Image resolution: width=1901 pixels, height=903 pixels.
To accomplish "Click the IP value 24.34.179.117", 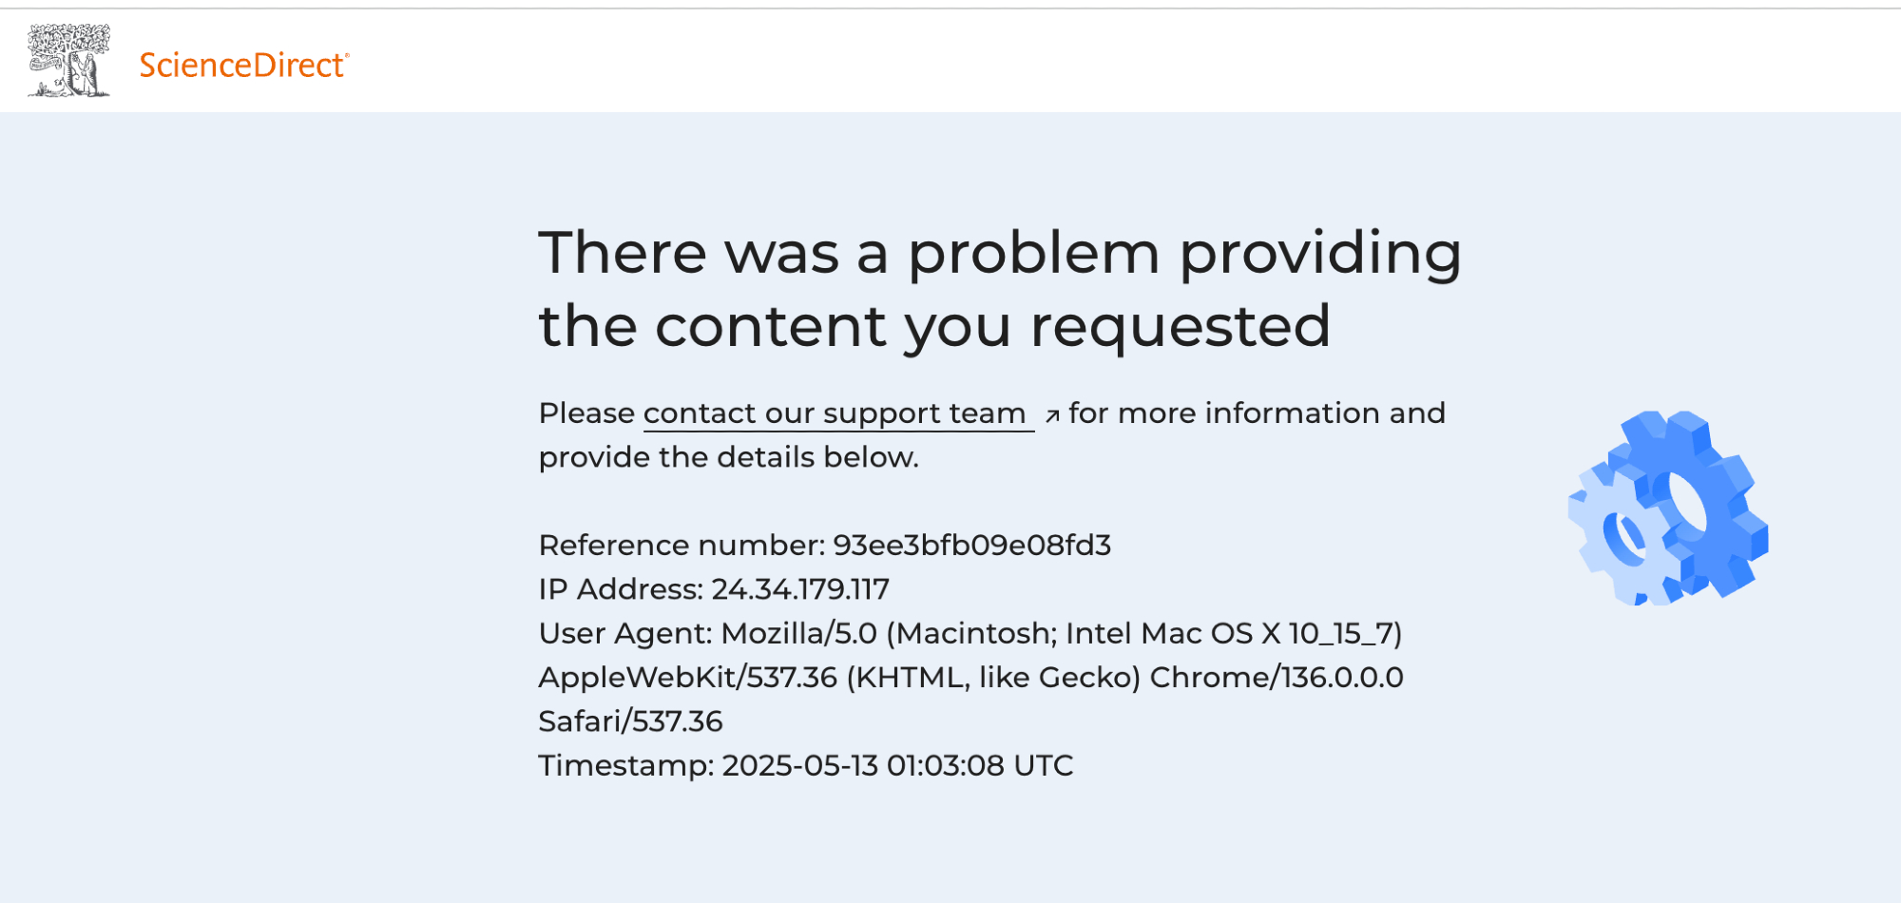I will pos(800,589).
